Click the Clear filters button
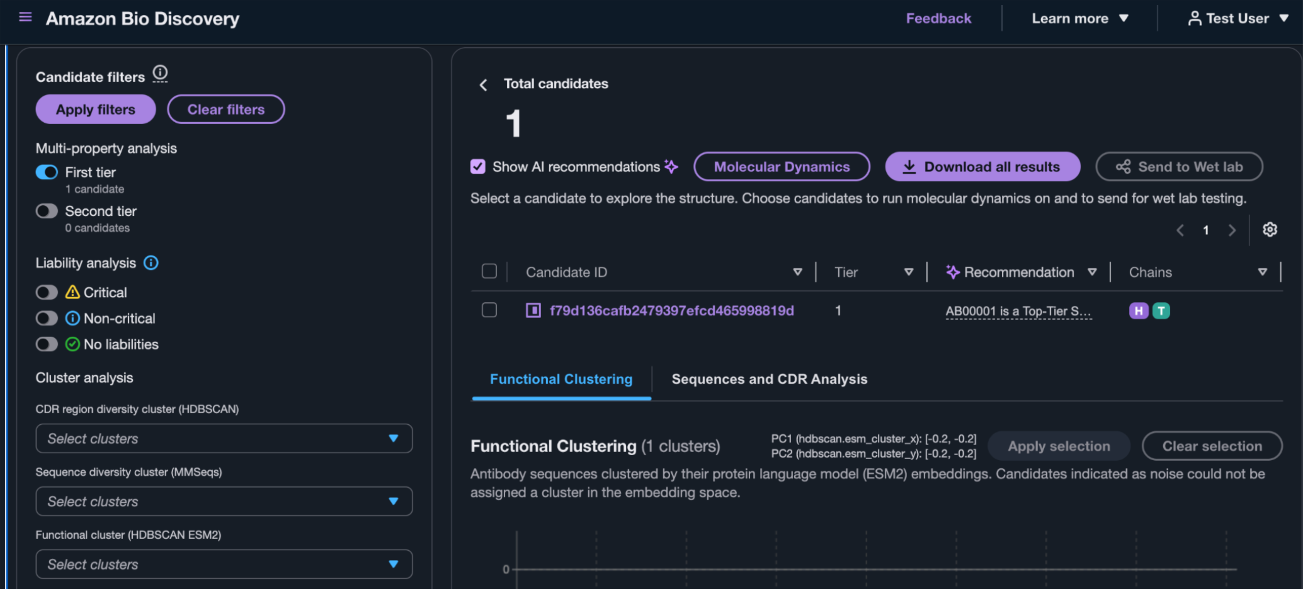Image resolution: width=1303 pixels, height=589 pixels. click(x=226, y=109)
